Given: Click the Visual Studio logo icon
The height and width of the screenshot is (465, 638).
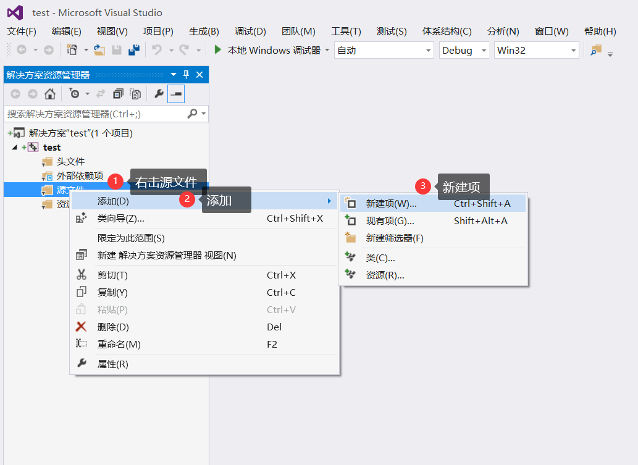Looking at the screenshot, I should (15, 12).
